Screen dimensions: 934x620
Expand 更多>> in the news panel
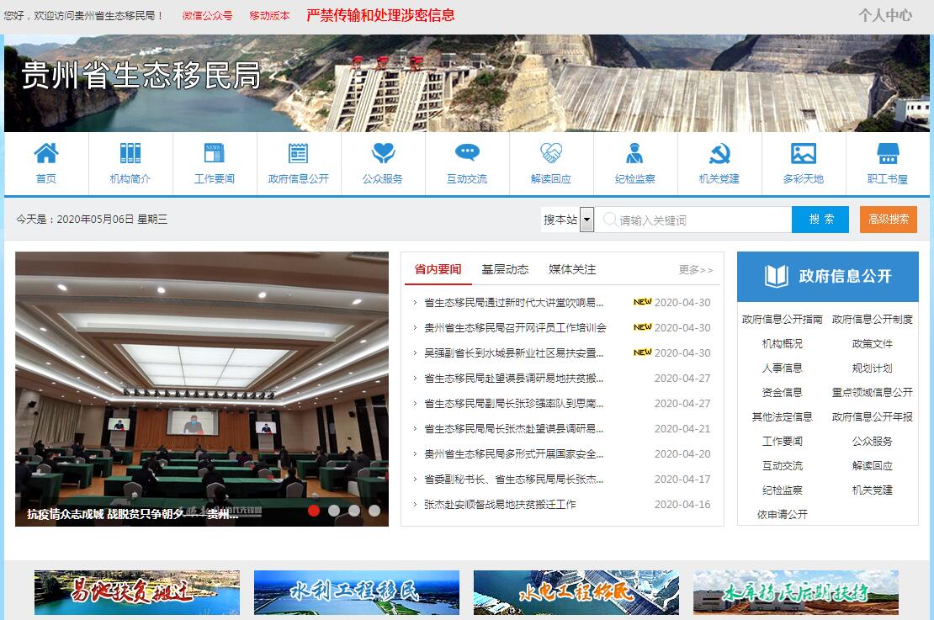696,270
